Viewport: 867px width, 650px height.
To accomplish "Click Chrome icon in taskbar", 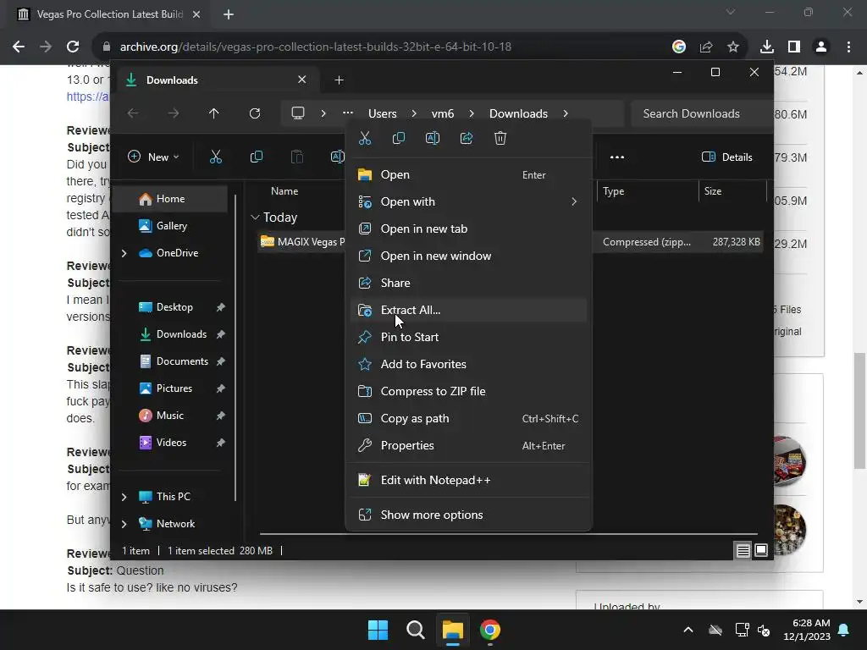I will pyautogui.click(x=490, y=630).
